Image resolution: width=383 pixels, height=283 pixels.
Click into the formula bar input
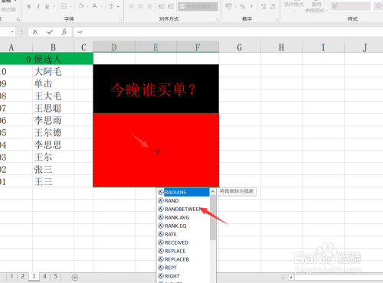pos(228,32)
